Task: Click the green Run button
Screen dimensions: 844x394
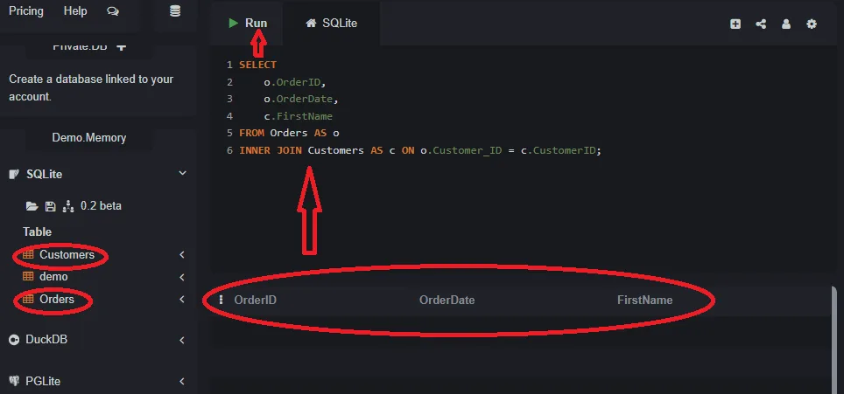Action: tap(248, 24)
